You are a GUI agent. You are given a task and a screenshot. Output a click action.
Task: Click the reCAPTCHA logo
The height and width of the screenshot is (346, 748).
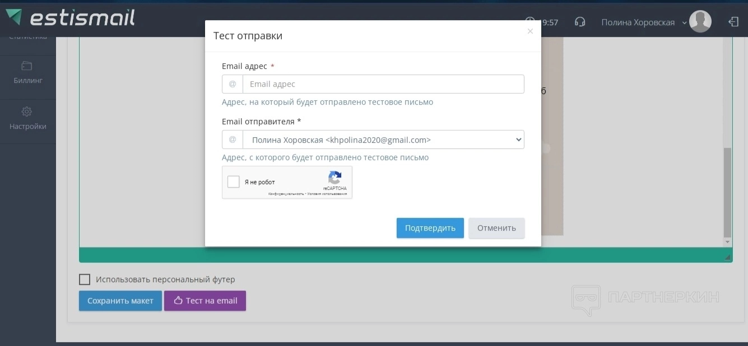(x=334, y=178)
